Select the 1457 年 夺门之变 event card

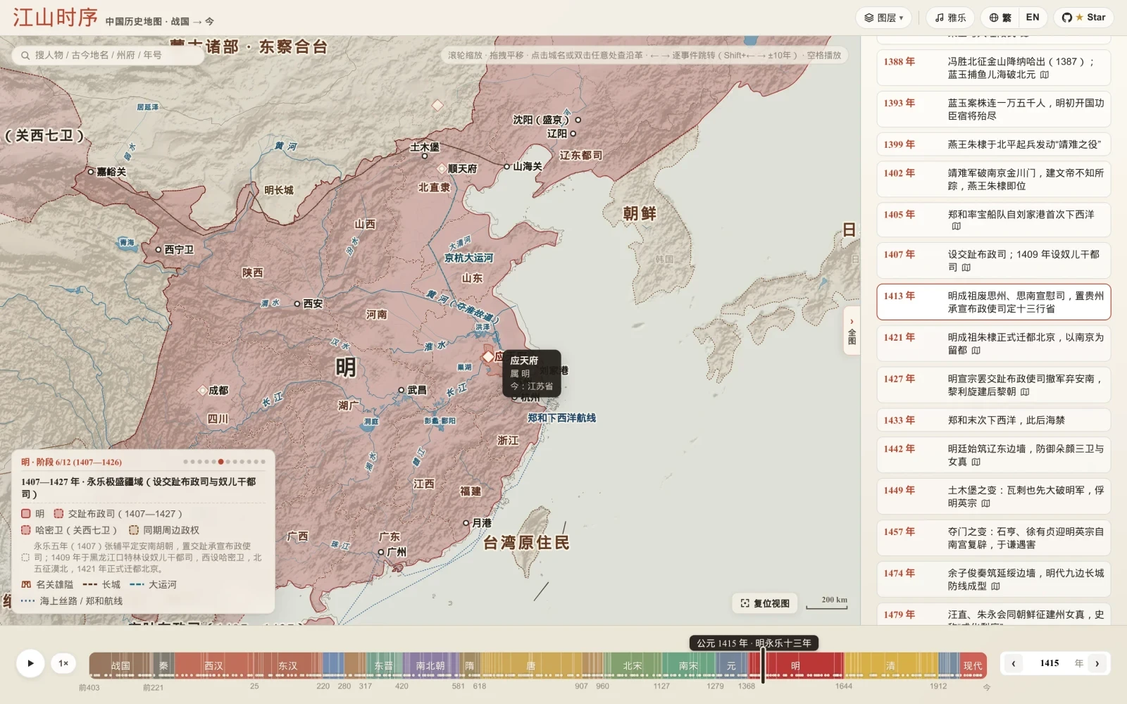(994, 538)
